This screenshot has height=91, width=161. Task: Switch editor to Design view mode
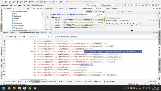[102, 12]
